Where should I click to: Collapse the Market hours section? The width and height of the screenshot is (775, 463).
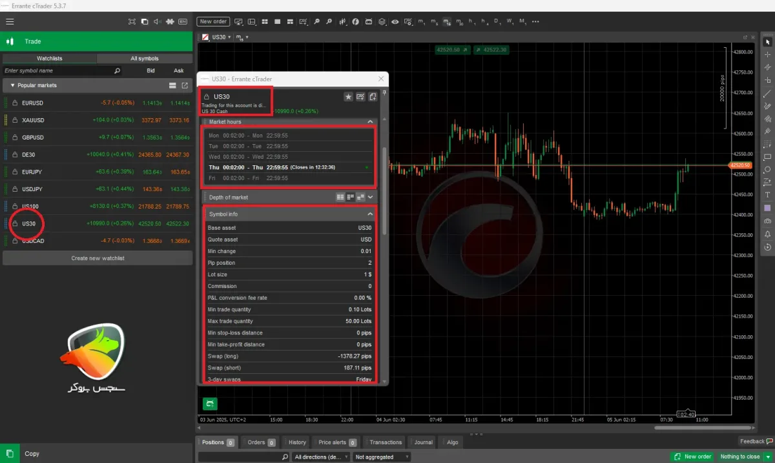(370, 121)
